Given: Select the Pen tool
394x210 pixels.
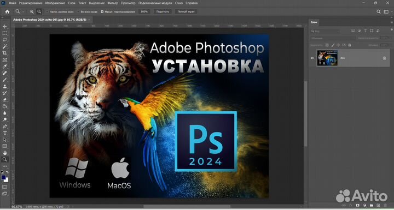Looking at the screenshot, I should pos(5,127).
